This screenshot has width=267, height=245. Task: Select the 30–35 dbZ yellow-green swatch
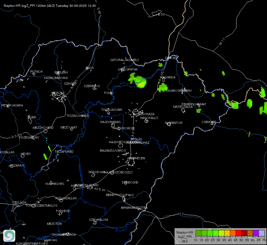coord(221,233)
